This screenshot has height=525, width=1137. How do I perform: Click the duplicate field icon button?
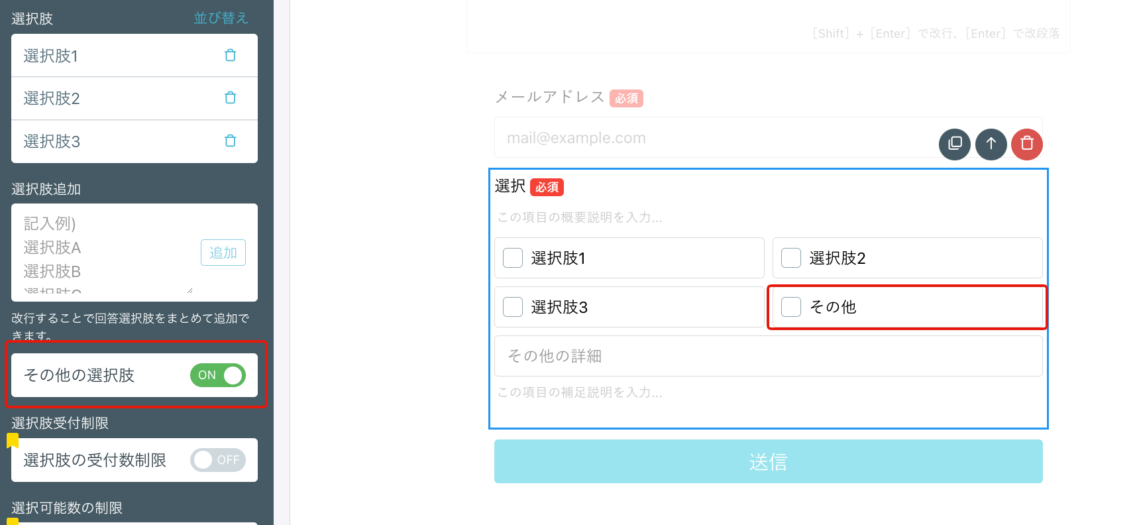955,144
